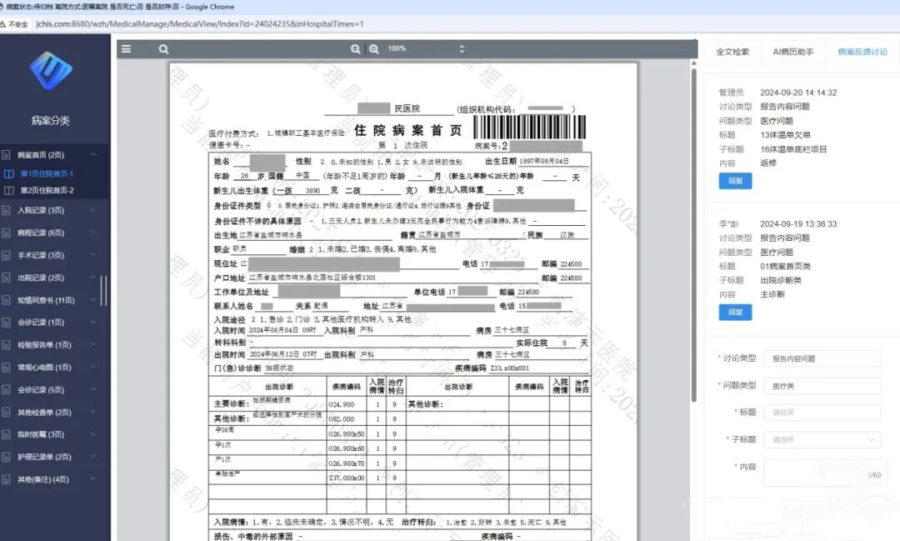The image size is (900, 541).
Task: Click the 其他诊断 code O82.000 cell
Action: point(346,419)
